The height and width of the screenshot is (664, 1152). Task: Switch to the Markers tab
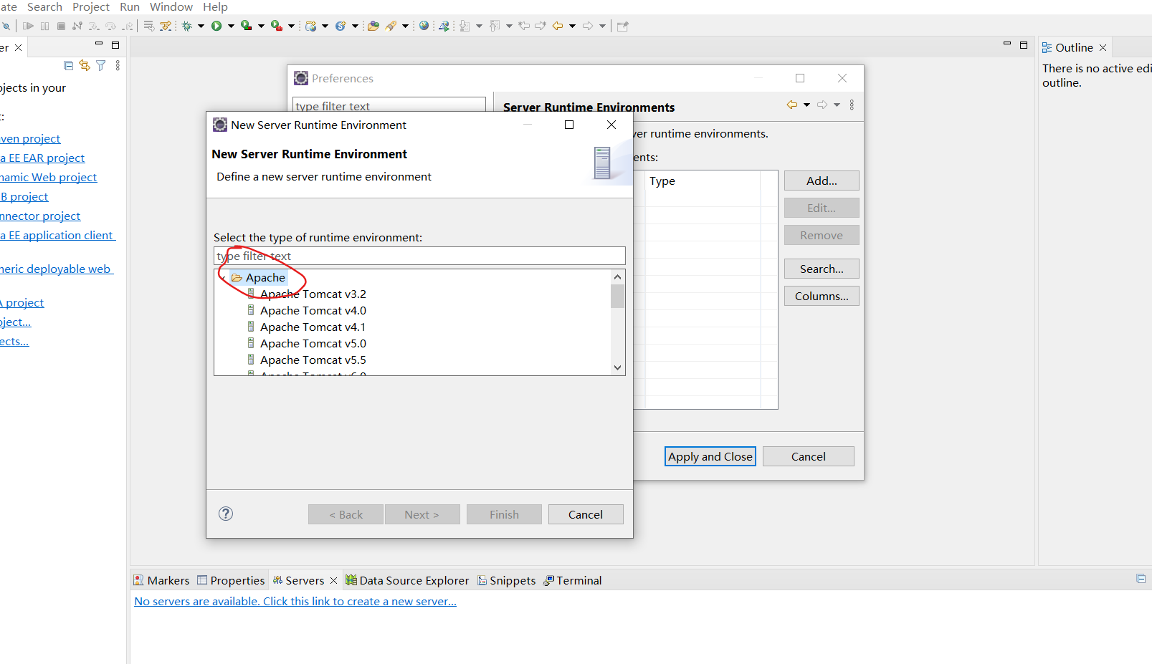[161, 580]
